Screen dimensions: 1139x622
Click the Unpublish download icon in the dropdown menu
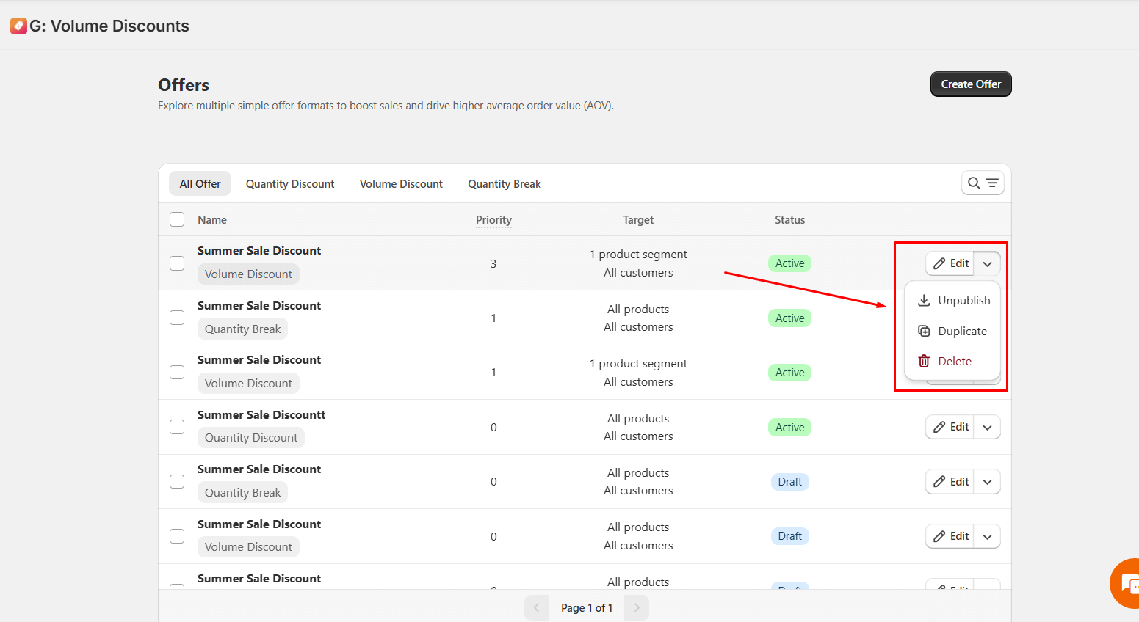(923, 300)
